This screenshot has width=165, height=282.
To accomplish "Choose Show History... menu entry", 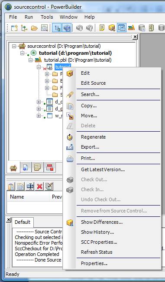I will click(x=112, y=232).
